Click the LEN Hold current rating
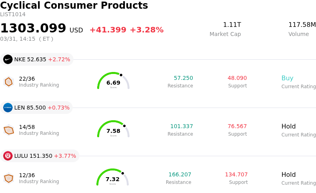The height and width of the screenshot is (193, 316). click(x=288, y=126)
